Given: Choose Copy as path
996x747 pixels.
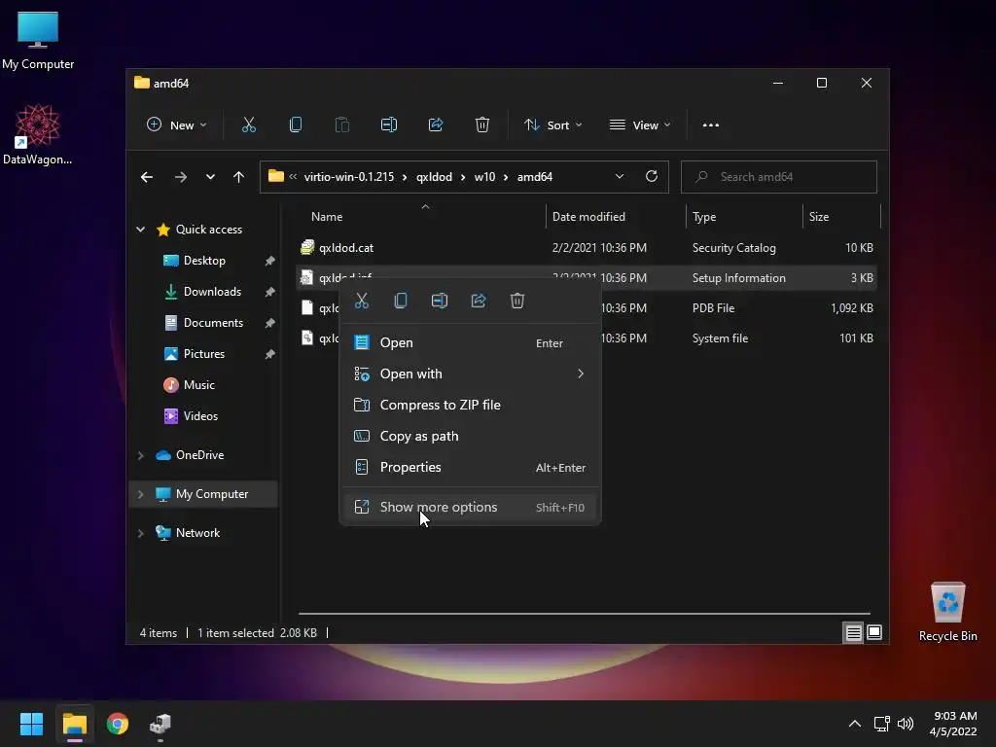Looking at the screenshot, I should 470,436.
